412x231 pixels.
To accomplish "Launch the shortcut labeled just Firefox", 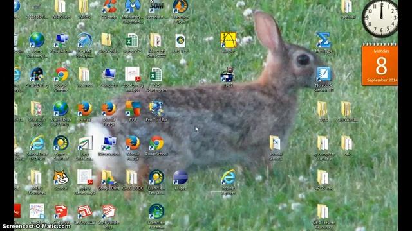I will [84, 109].
